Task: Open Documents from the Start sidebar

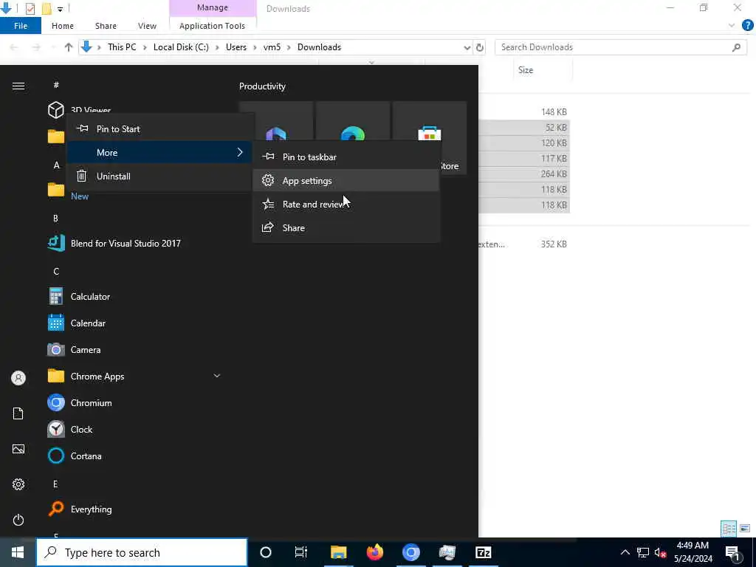Action: click(18, 413)
